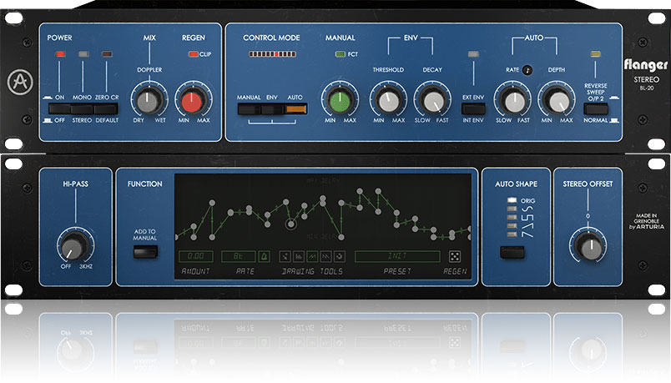Set the Control Mode switch to Env
The image size is (671, 383).
pos(272,109)
